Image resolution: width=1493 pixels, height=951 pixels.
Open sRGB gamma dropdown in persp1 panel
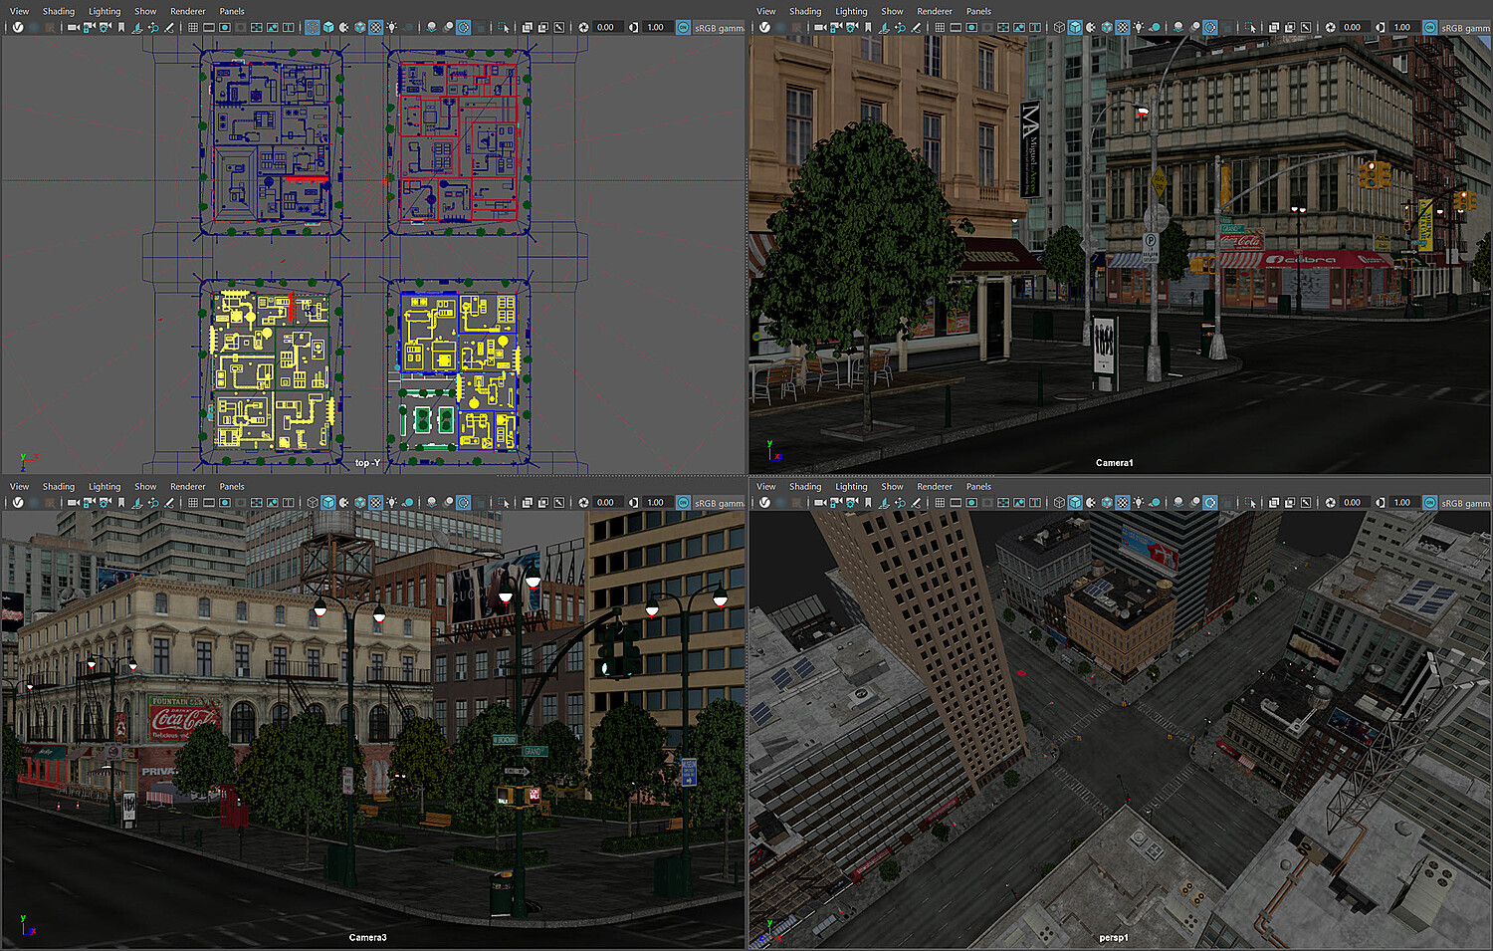tap(1465, 503)
